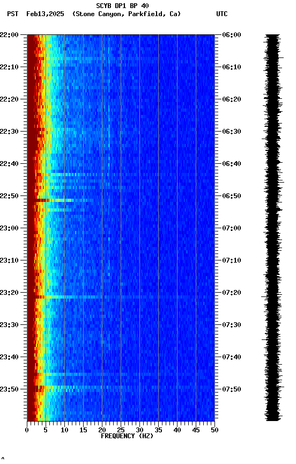Click the '07:20' UTC time label
Viewport: 296px width, 464px height.
(232, 293)
